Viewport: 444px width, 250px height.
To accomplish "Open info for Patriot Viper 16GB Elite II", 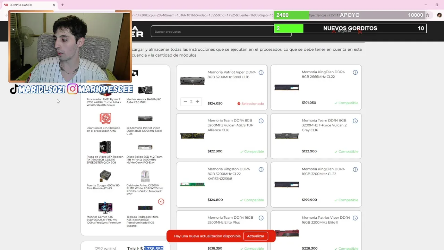I will [x=355, y=218].
